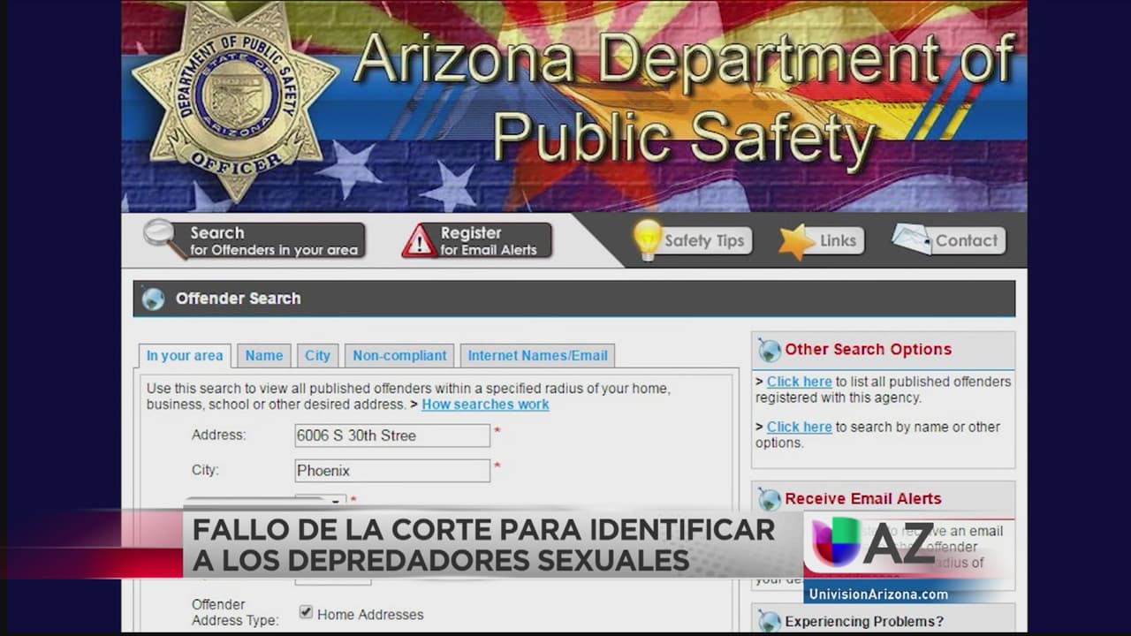The width and height of the screenshot is (1131, 636).
Task: Click the Address field containing 6006 S 30th
Action: tap(391, 435)
